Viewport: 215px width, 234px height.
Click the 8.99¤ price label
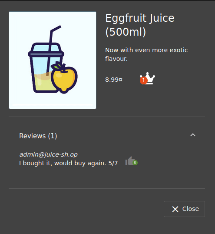114,80
